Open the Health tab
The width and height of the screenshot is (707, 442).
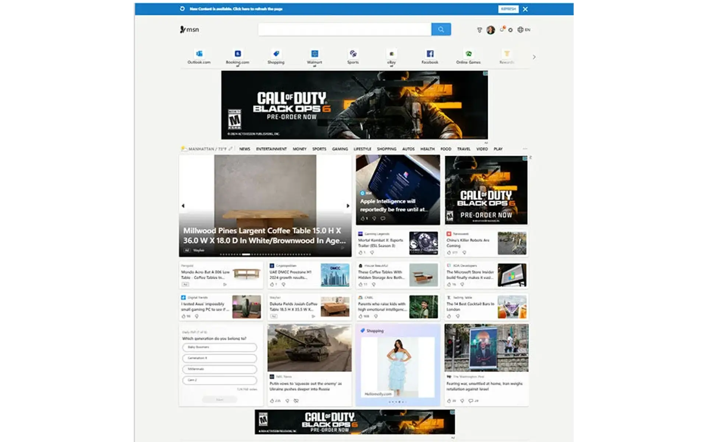point(428,149)
